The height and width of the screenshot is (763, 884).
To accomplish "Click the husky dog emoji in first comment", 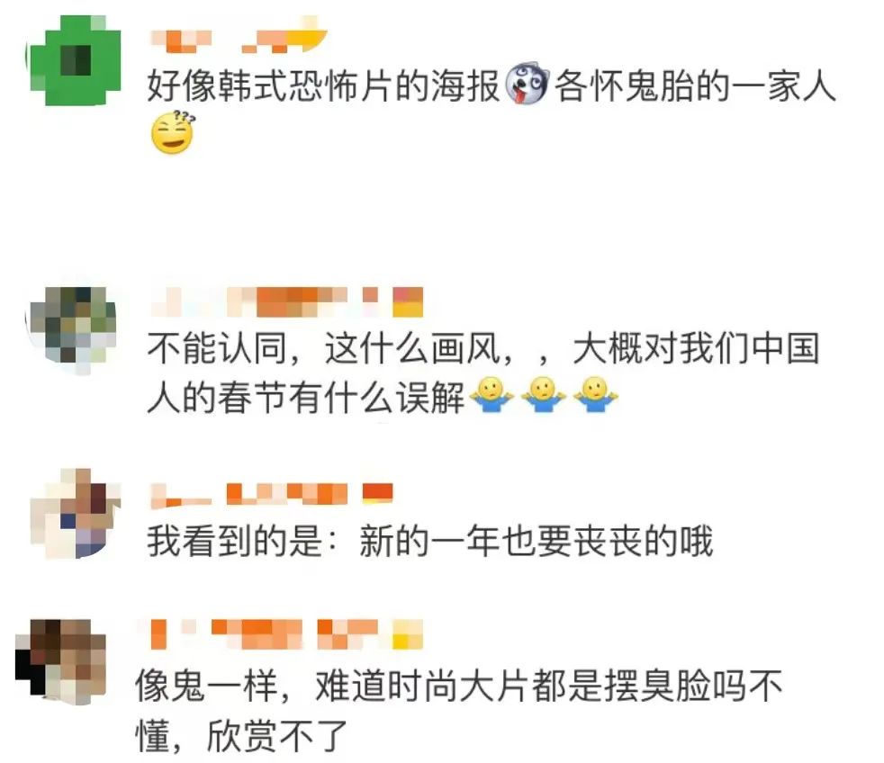I will 528,85.
